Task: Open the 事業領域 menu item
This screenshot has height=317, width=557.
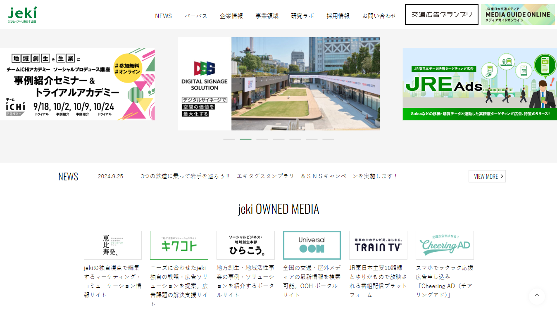Action: click(267, 16)
